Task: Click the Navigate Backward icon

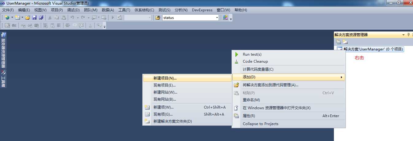Action: 94,18
